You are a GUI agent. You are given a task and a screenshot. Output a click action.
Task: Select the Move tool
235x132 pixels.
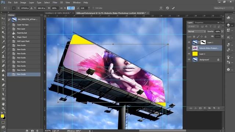coord(3,18)
